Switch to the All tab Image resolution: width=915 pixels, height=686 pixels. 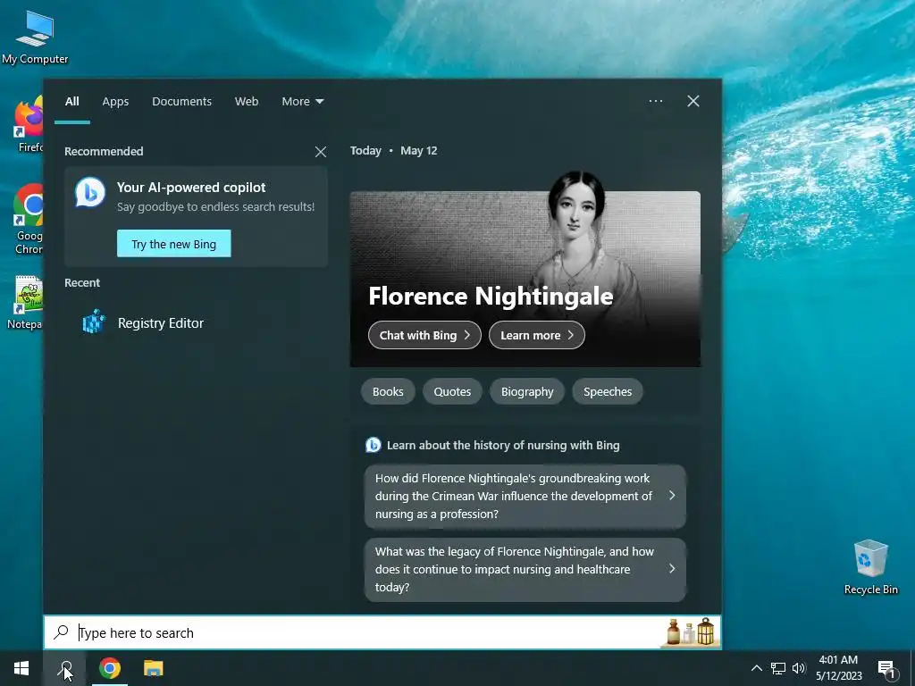click(x=71, y=102)
